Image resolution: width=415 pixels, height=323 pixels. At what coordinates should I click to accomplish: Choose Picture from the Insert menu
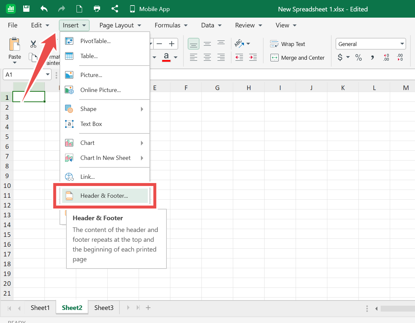105,75
